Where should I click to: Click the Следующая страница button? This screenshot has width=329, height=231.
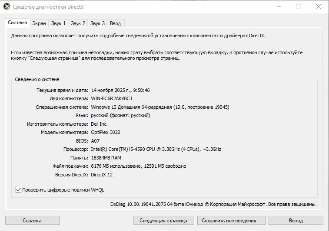[x=163, y=221]
